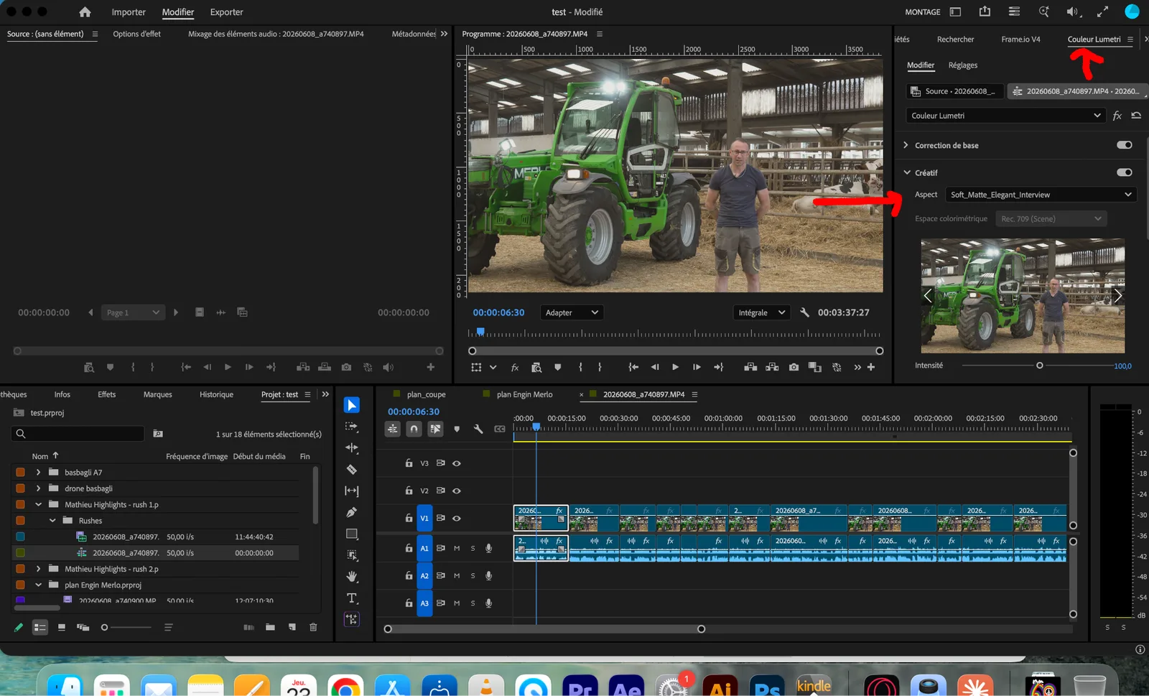Select the Selection arrow tool
This screenshot has width=1149, height=696.
(x=352, y=405)
